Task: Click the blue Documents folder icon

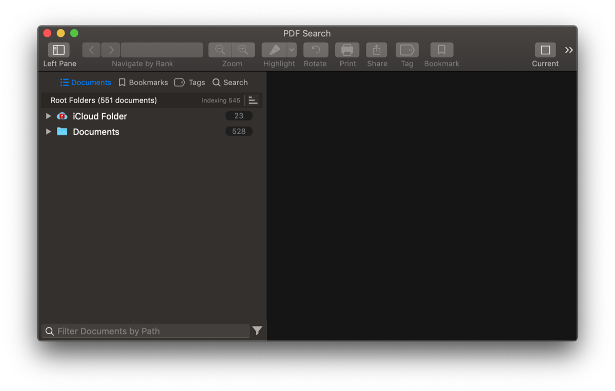Action: pyautogui.click(x=62, y=131)
